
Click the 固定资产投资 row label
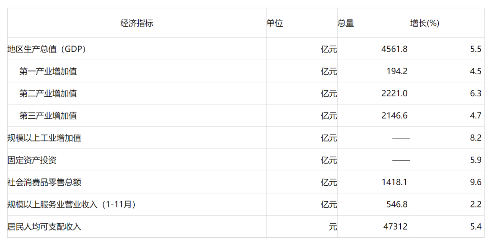click(32, 160)
